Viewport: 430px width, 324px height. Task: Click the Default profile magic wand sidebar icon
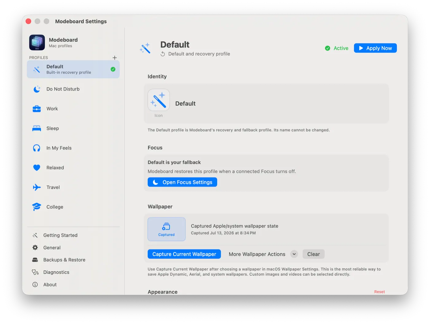37,69
